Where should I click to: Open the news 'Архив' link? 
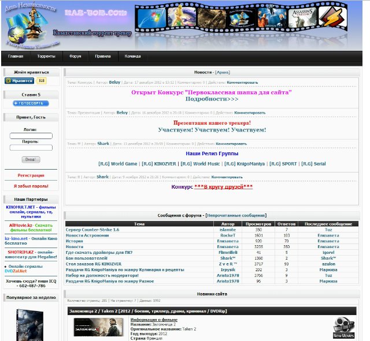click(222, 72)
